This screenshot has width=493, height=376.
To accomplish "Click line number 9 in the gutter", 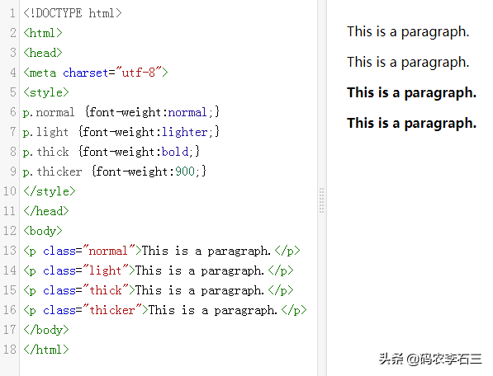I will [x=13, y=172].
